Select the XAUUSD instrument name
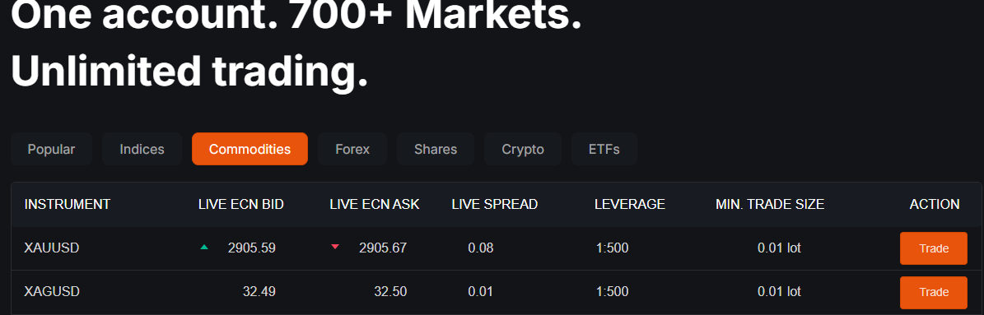 [x=51, y=248]
